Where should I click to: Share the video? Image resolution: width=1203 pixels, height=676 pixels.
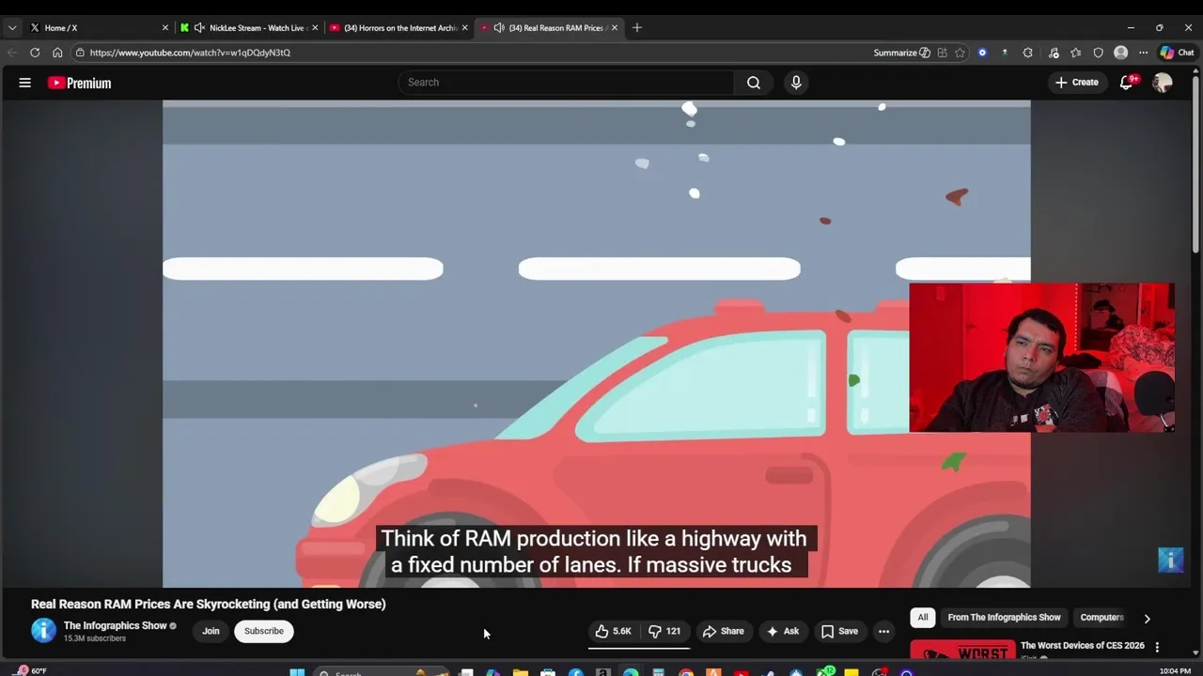(x=723, y=631)
